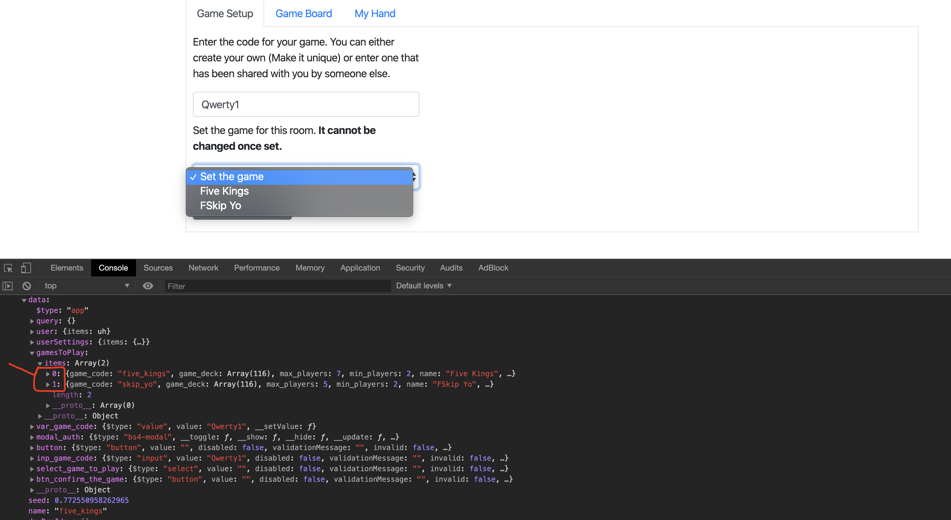Expand the user object
951x520 pixels.
(32, 332)
